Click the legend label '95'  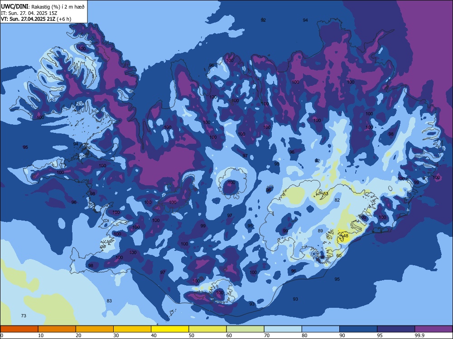pyautogui.click(x=380, y=335)
